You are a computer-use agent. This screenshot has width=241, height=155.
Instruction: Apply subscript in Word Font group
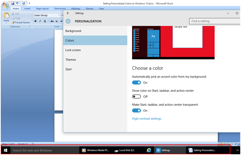57,21
